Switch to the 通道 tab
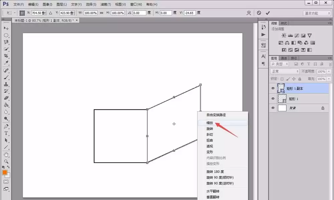Viewport: 334px width, 200px height. pyautogui.click(x=284, y=58)
